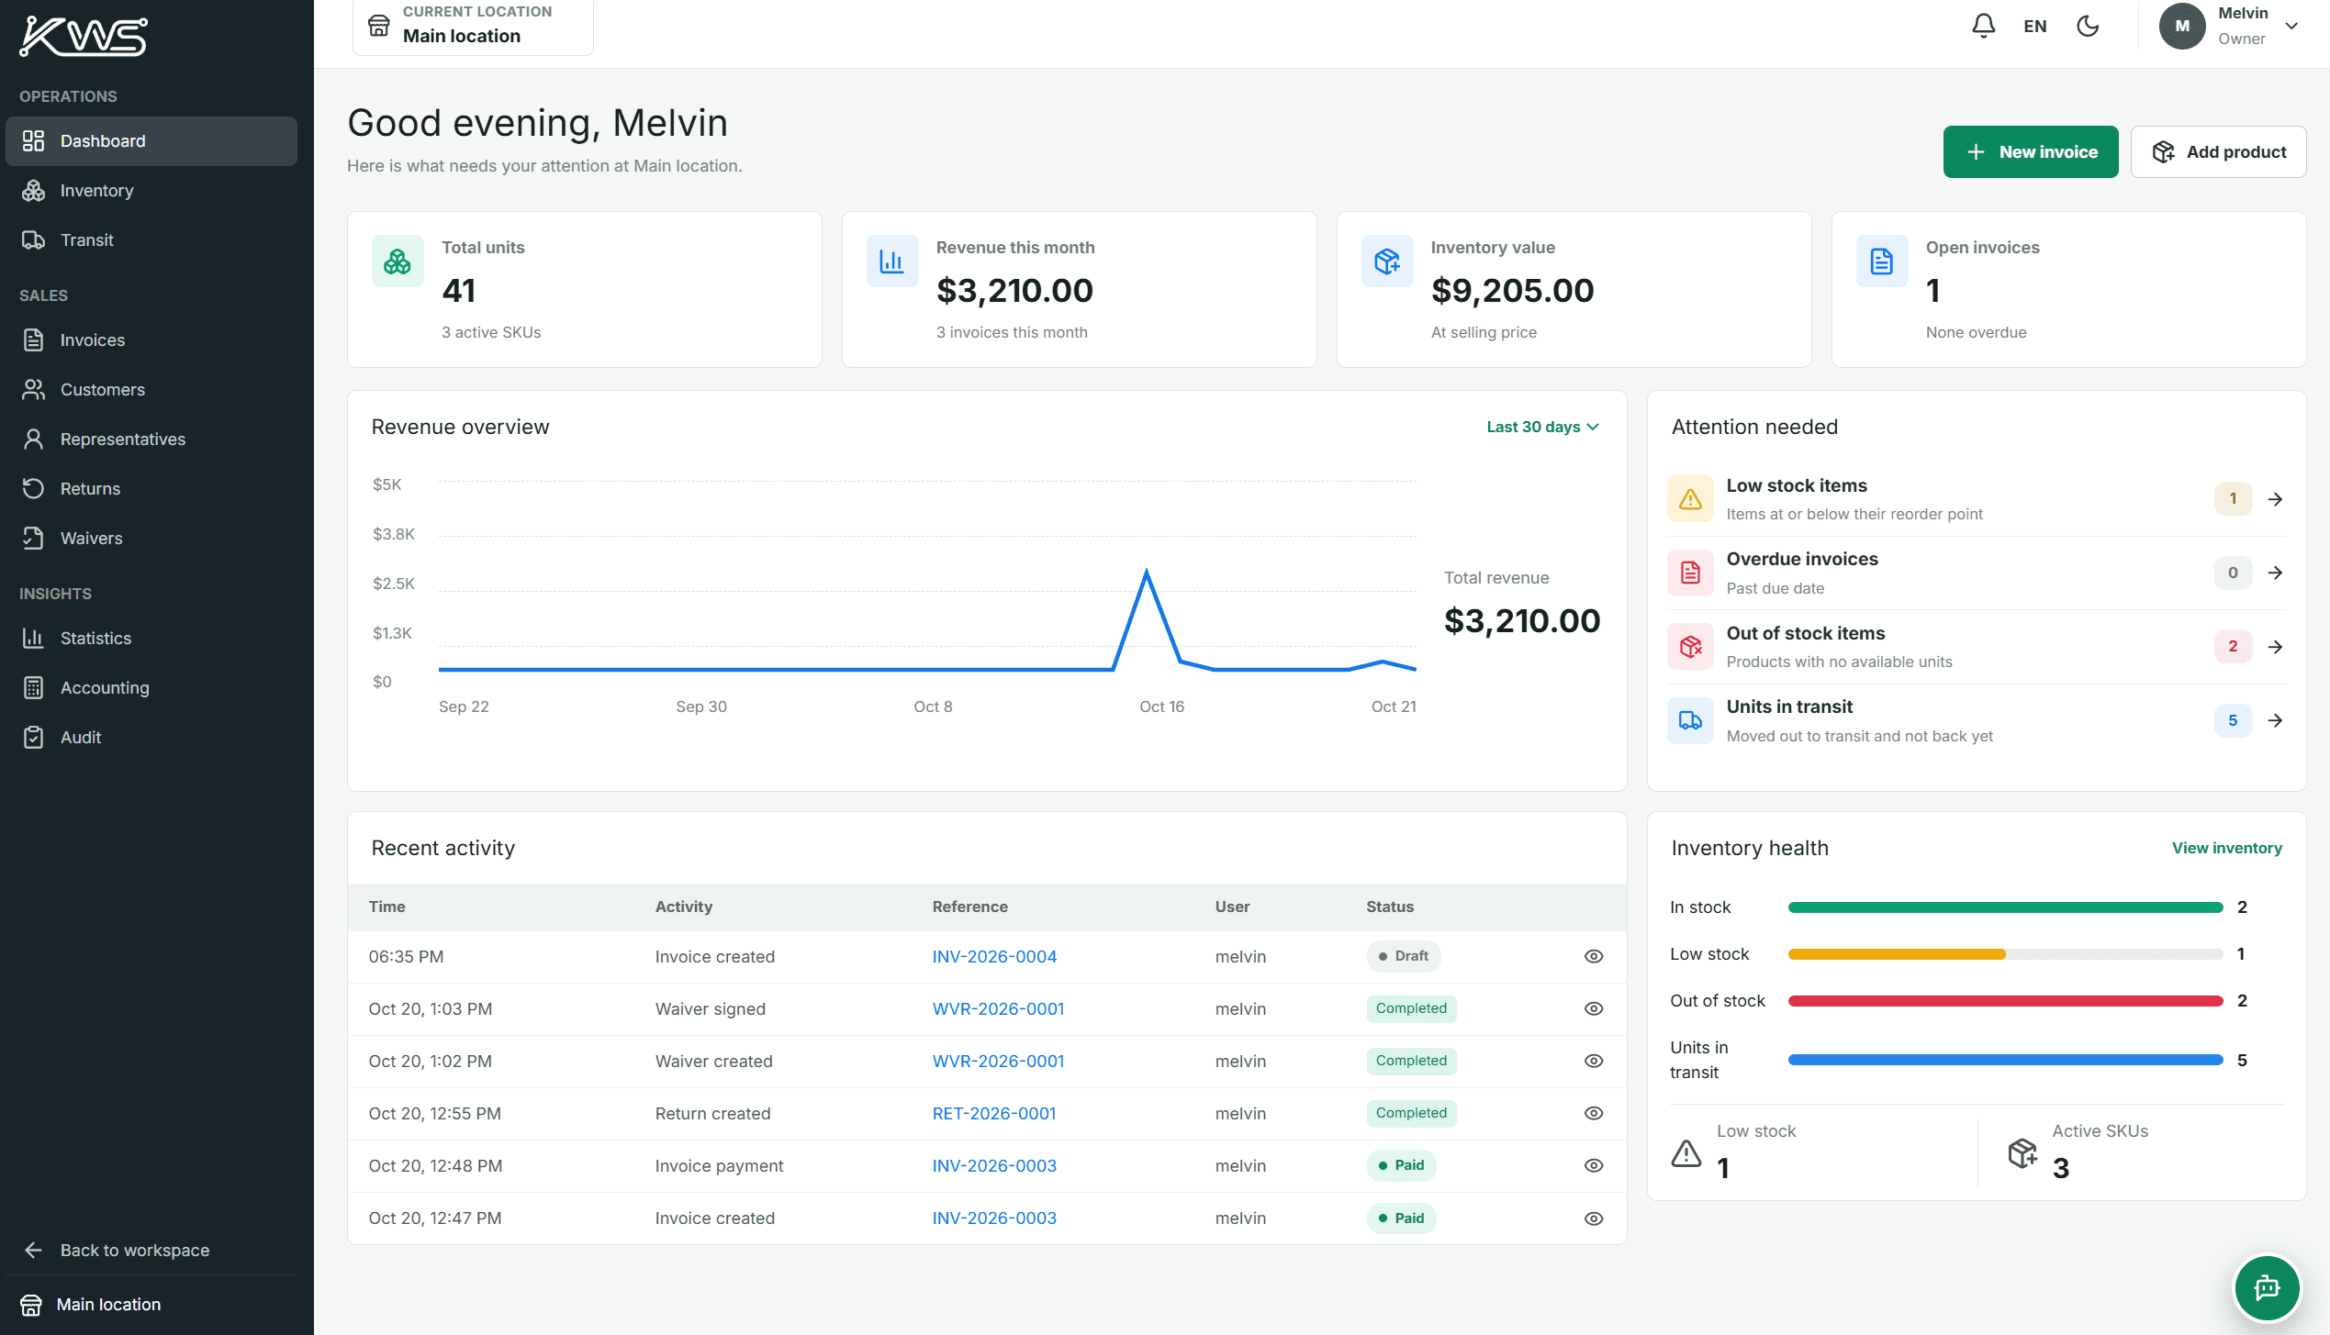The image size is (2330, 1335).
Task: Click the Revenue this month chart icon
Action: [892, 261]
